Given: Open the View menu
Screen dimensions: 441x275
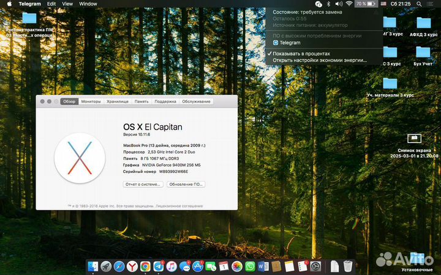Looking at the screenshot, I should [67, 4].
